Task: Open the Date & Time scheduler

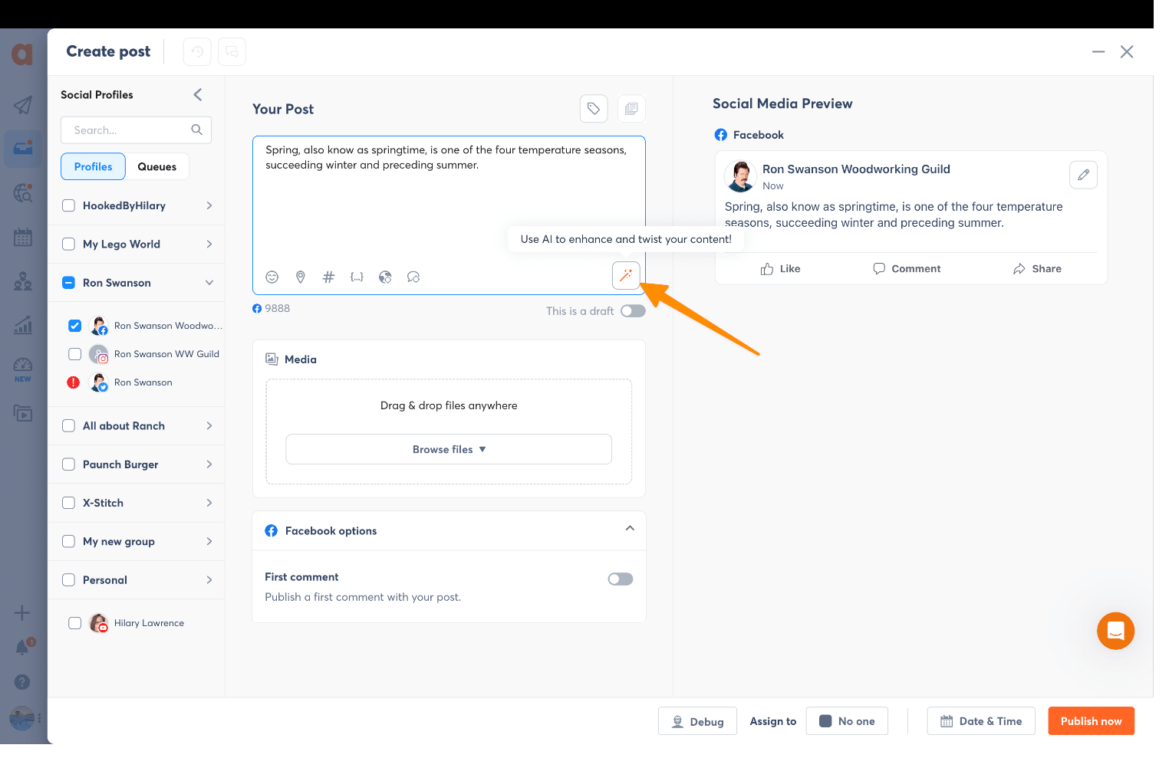Action: (x=981, y=721)
